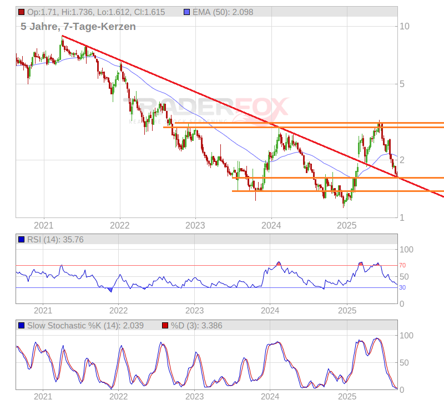This screenshot has height=405, width=444.
Task: Click the 2023 label on price chart axis
Action: (x=195, y=225)
